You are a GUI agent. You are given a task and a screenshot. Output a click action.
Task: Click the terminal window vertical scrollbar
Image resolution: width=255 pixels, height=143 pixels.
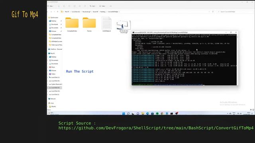(x=237, y=60)
